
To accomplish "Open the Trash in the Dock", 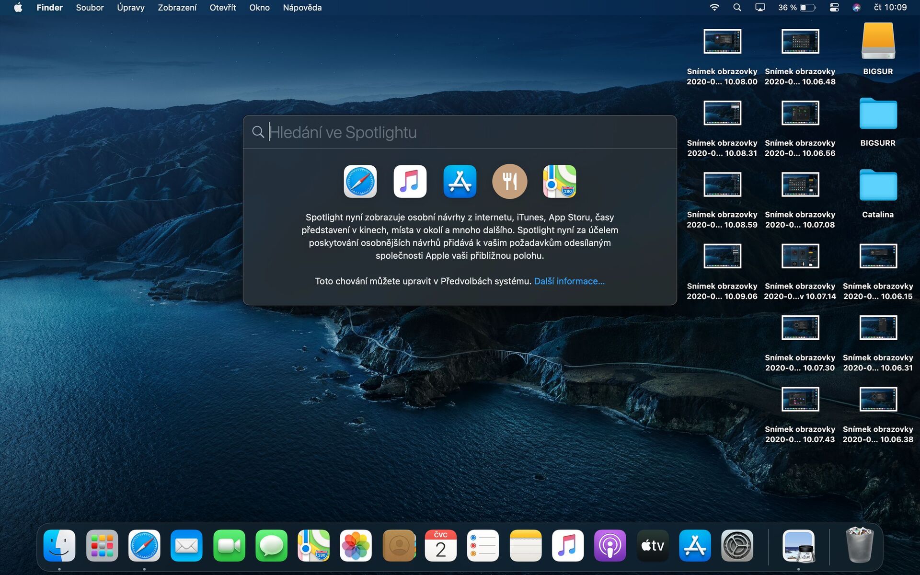I will pyautogui.click(x=861, y=545).
